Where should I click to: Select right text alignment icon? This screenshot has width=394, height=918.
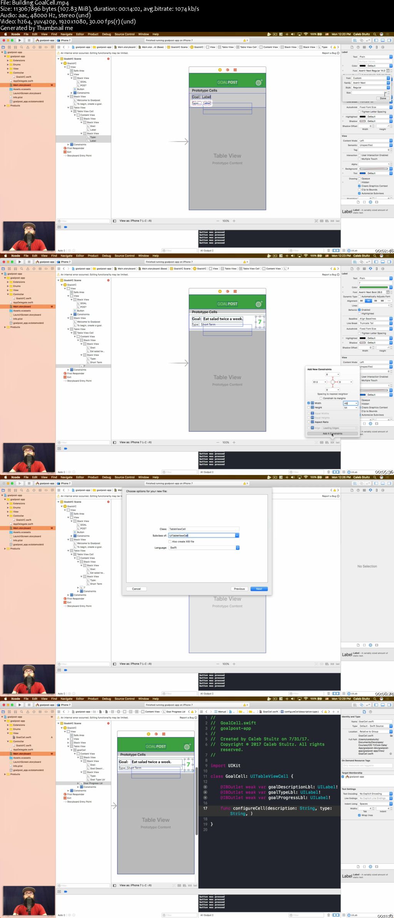click(375, 301)
